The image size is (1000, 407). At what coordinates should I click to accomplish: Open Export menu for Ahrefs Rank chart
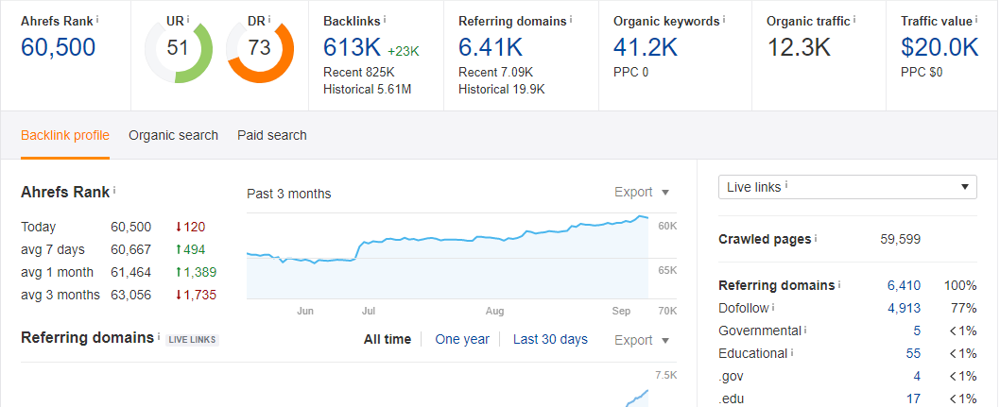[642, 192]
